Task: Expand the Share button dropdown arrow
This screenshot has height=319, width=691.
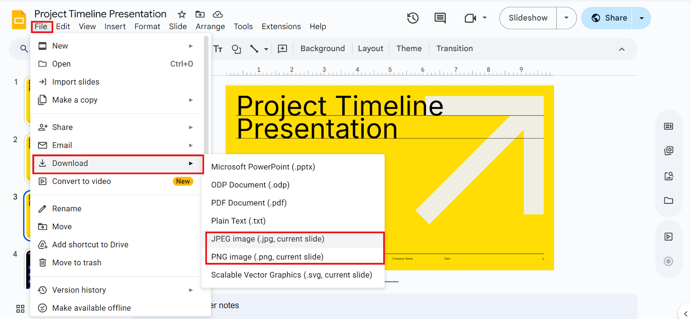Action: (x=641, y=18)
